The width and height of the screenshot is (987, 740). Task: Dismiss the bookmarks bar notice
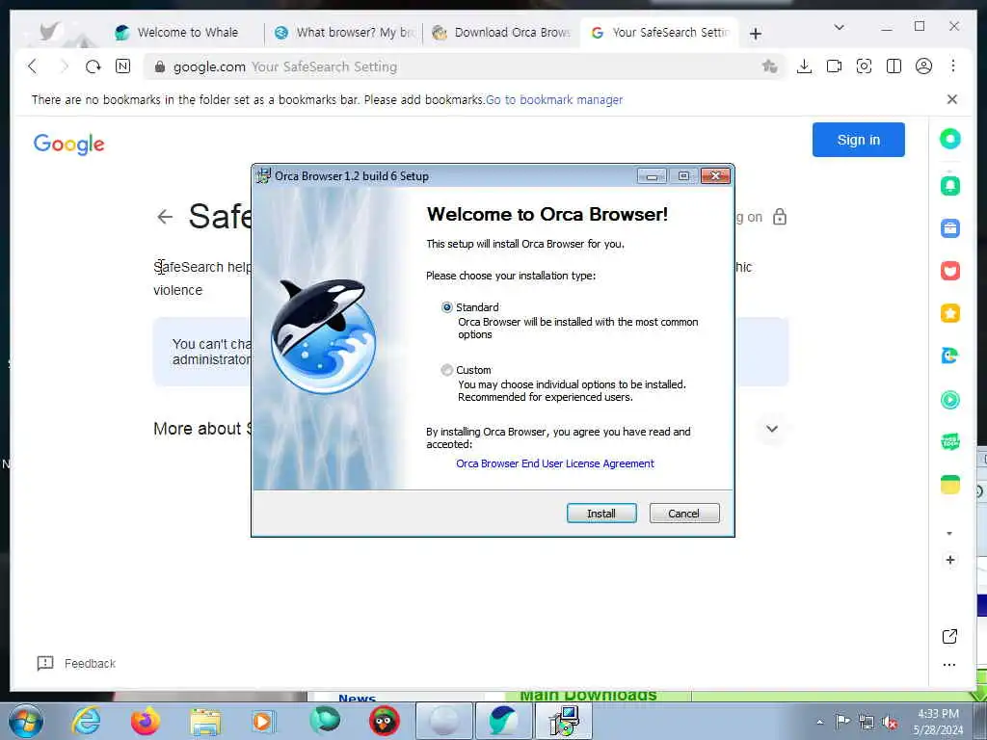(951, 99)
